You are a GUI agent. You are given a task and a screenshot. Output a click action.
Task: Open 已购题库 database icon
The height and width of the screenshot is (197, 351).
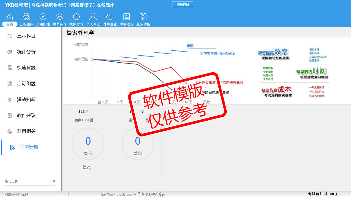(26, 17)
